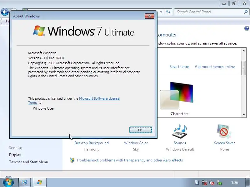Image resolution: width=250 pixels, height=187 pixels.
Task: Click the 'Harmony' background name text
Action: (x=92, y=149)
